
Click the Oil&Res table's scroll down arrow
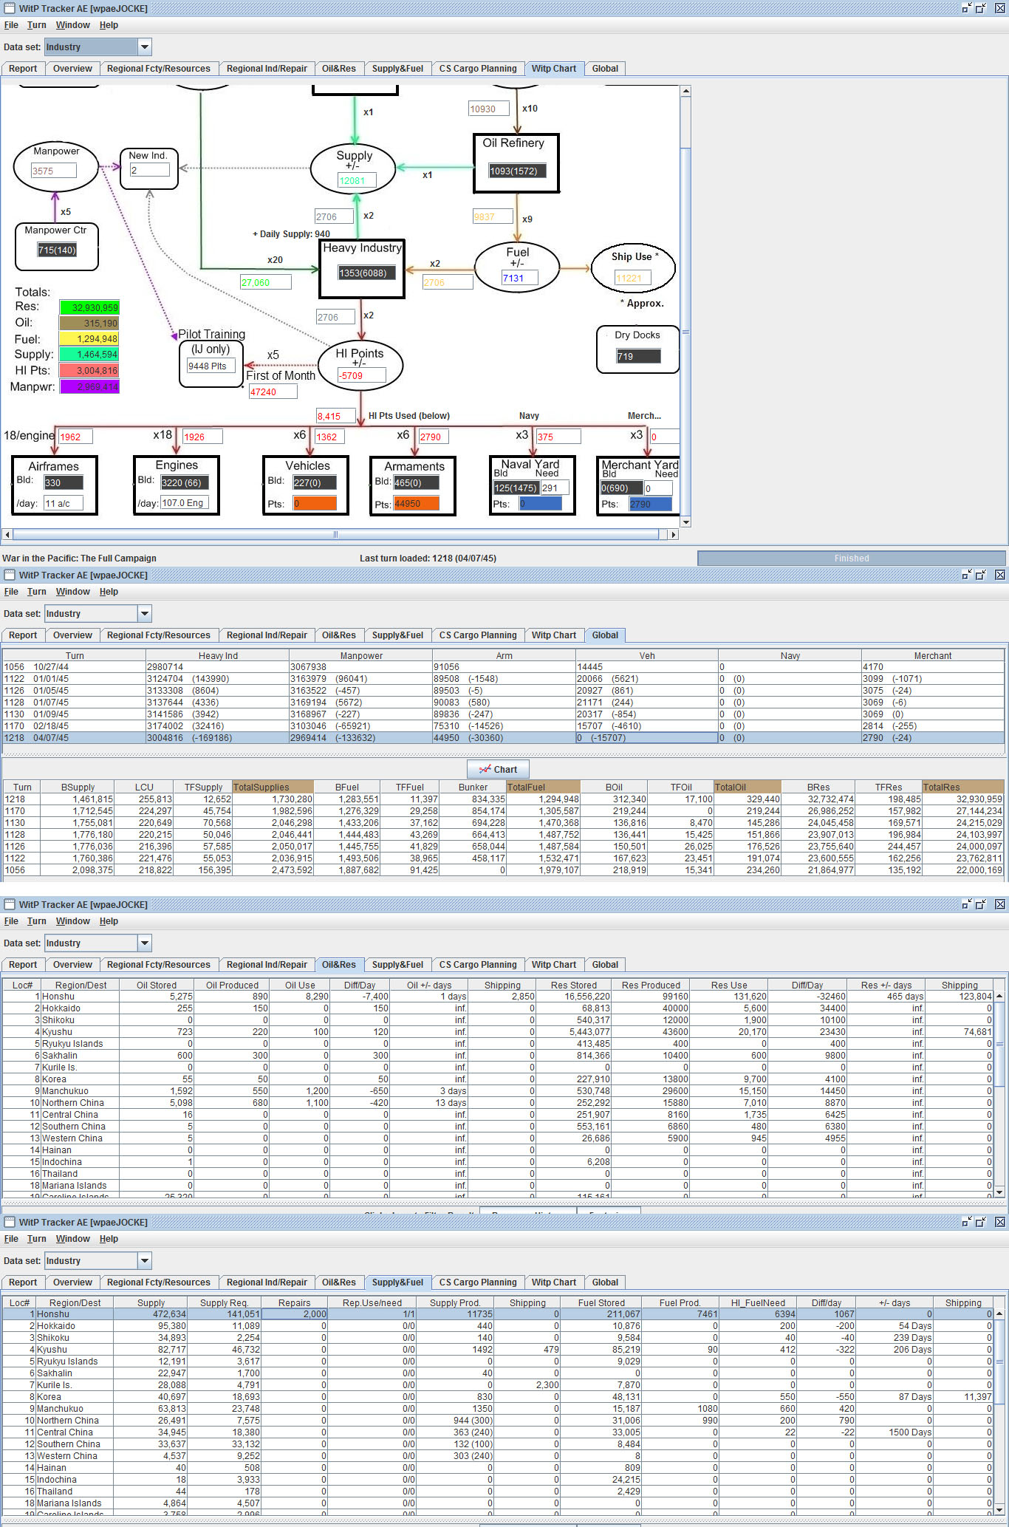[999, 1192]
